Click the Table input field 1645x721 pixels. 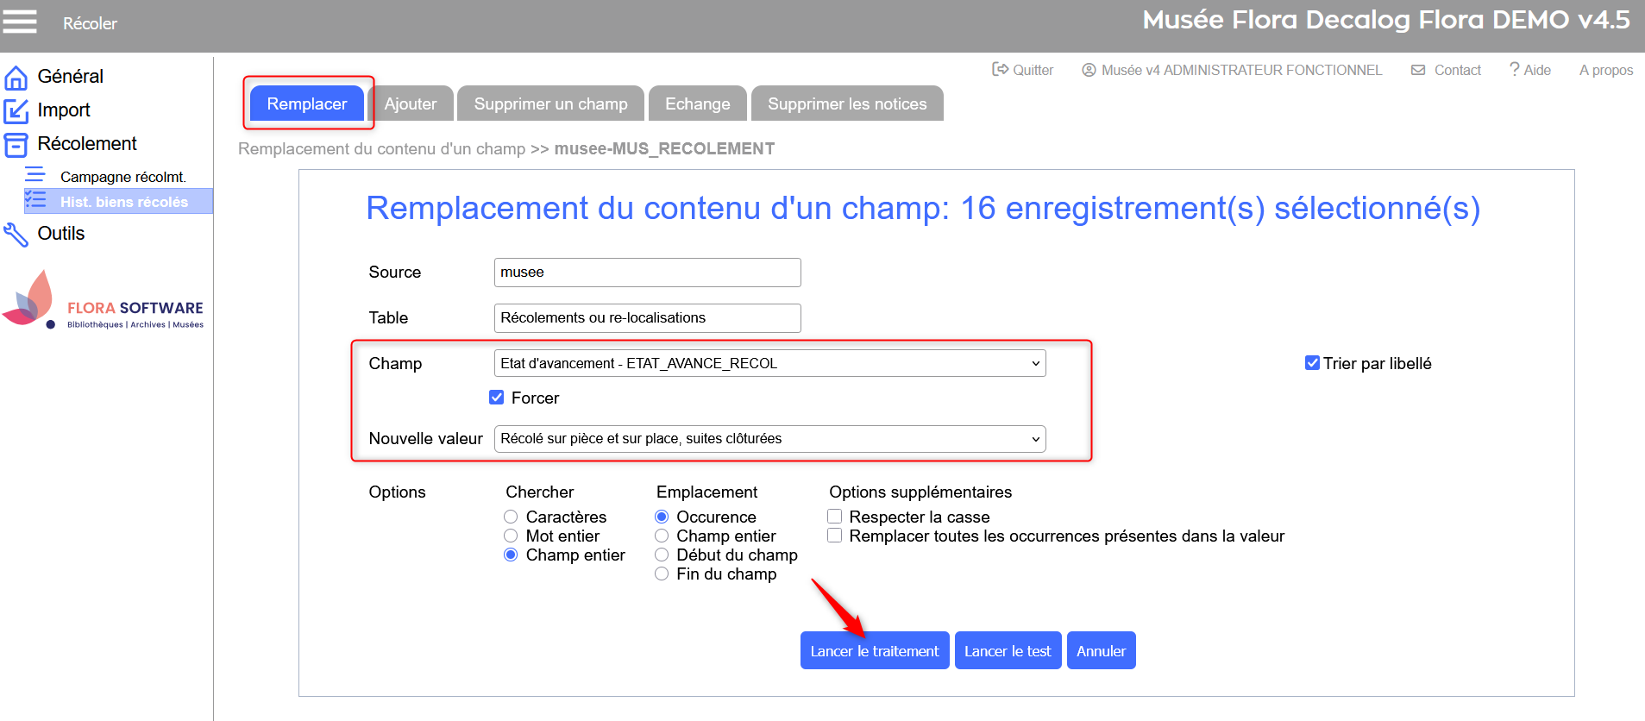click(x=648, y=318)
